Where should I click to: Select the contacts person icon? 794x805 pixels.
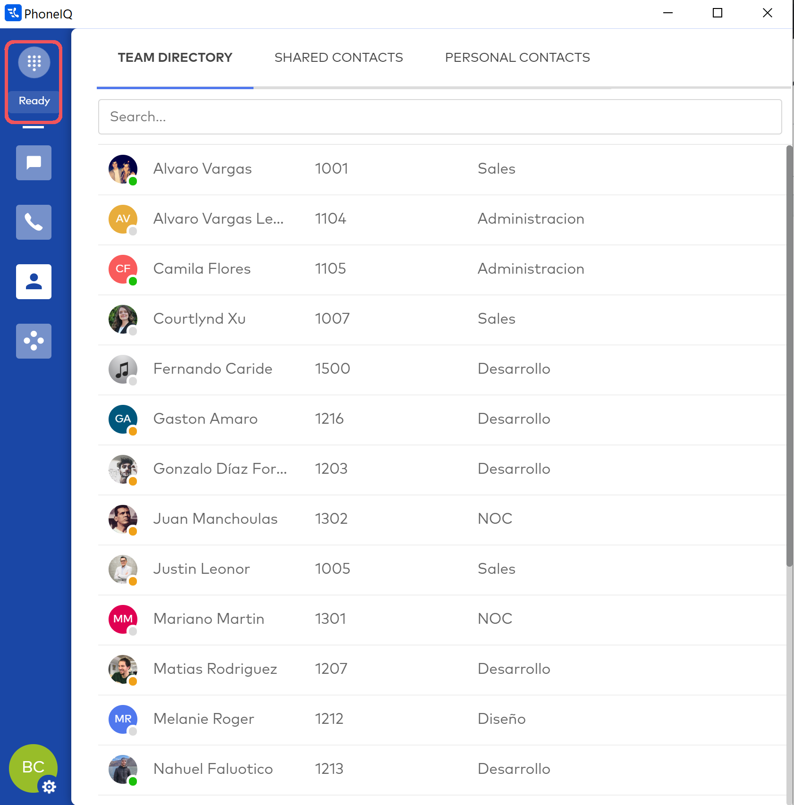point(34,282)
